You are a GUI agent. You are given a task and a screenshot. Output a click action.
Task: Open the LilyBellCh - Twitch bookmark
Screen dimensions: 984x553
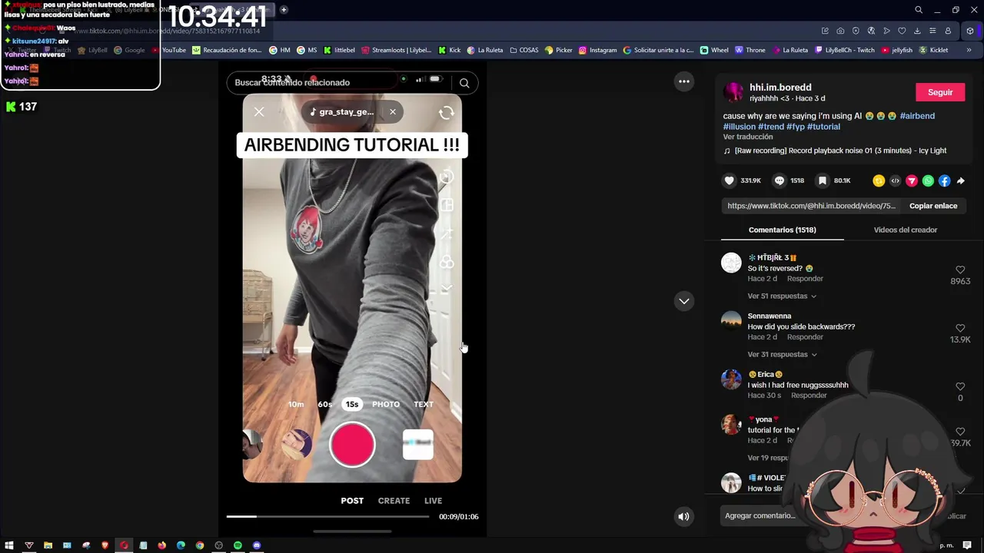click(x=844, y=50)
